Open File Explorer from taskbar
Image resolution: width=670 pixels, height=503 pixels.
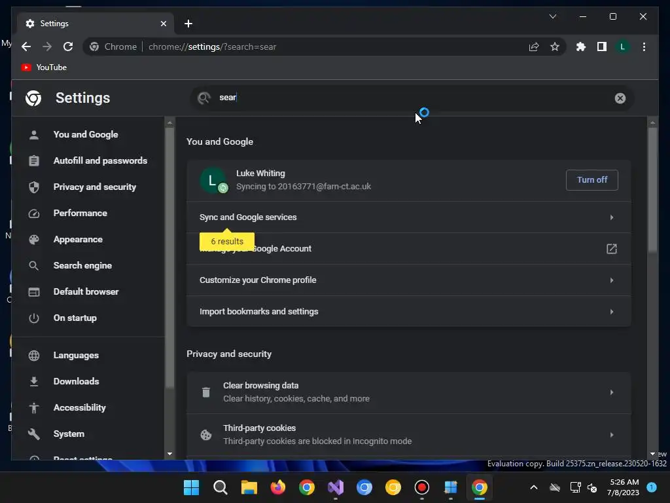point(249,487)
